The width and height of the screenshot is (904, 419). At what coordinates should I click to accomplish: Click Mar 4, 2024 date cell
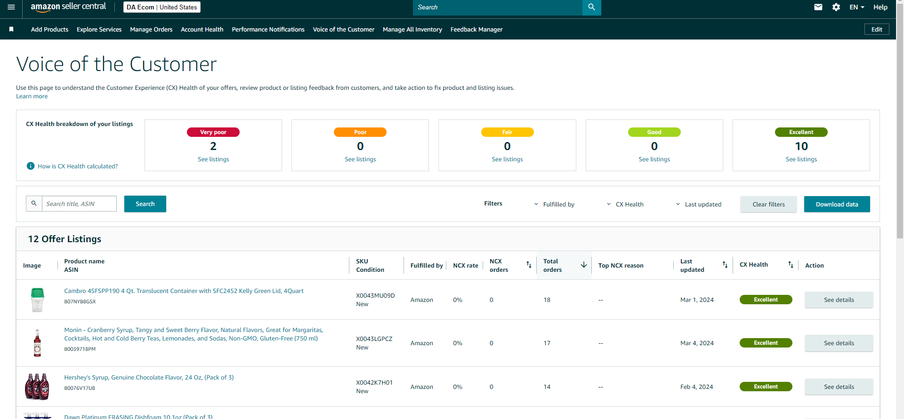pyautogui.click(x=697, y=343)
